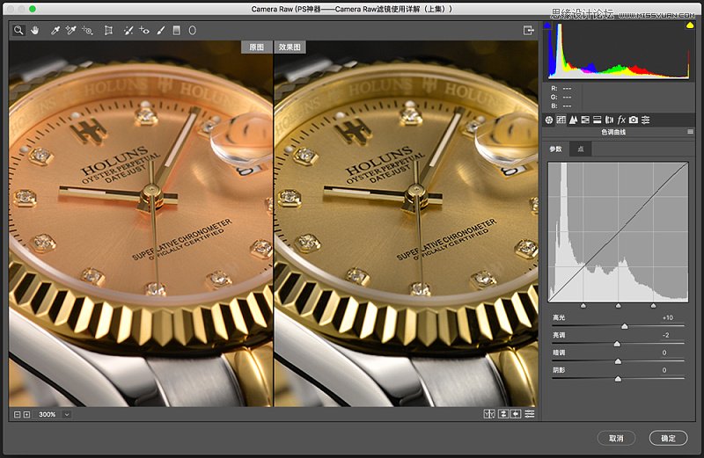
Task: Open the Camera Calibration panel icon
Action: (634, 119)
